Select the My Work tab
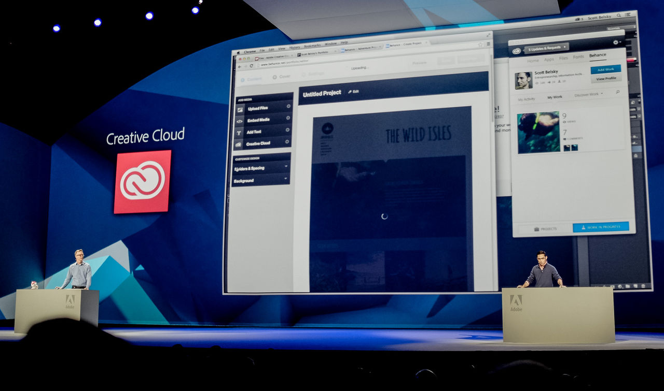The image size is (664, 391). pos(555,97)
